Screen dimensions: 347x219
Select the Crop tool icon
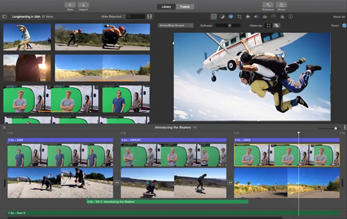pos(239,16)
